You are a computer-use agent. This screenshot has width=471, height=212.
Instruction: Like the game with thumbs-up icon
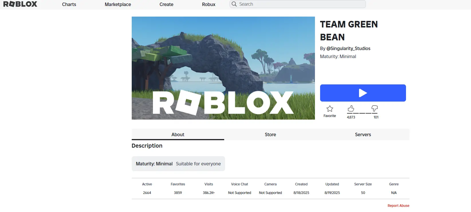pyautogui.click(x=351, y=108)
